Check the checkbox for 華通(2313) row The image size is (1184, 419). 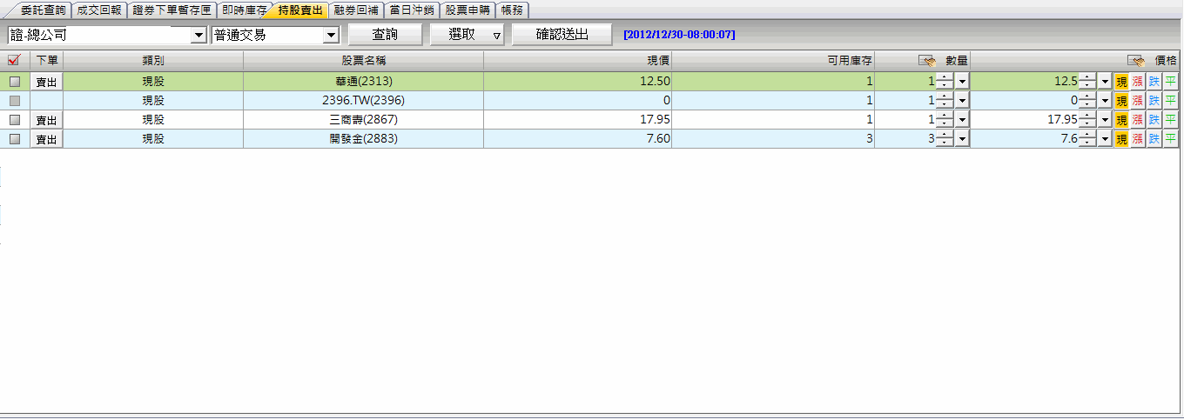[14, 81]
